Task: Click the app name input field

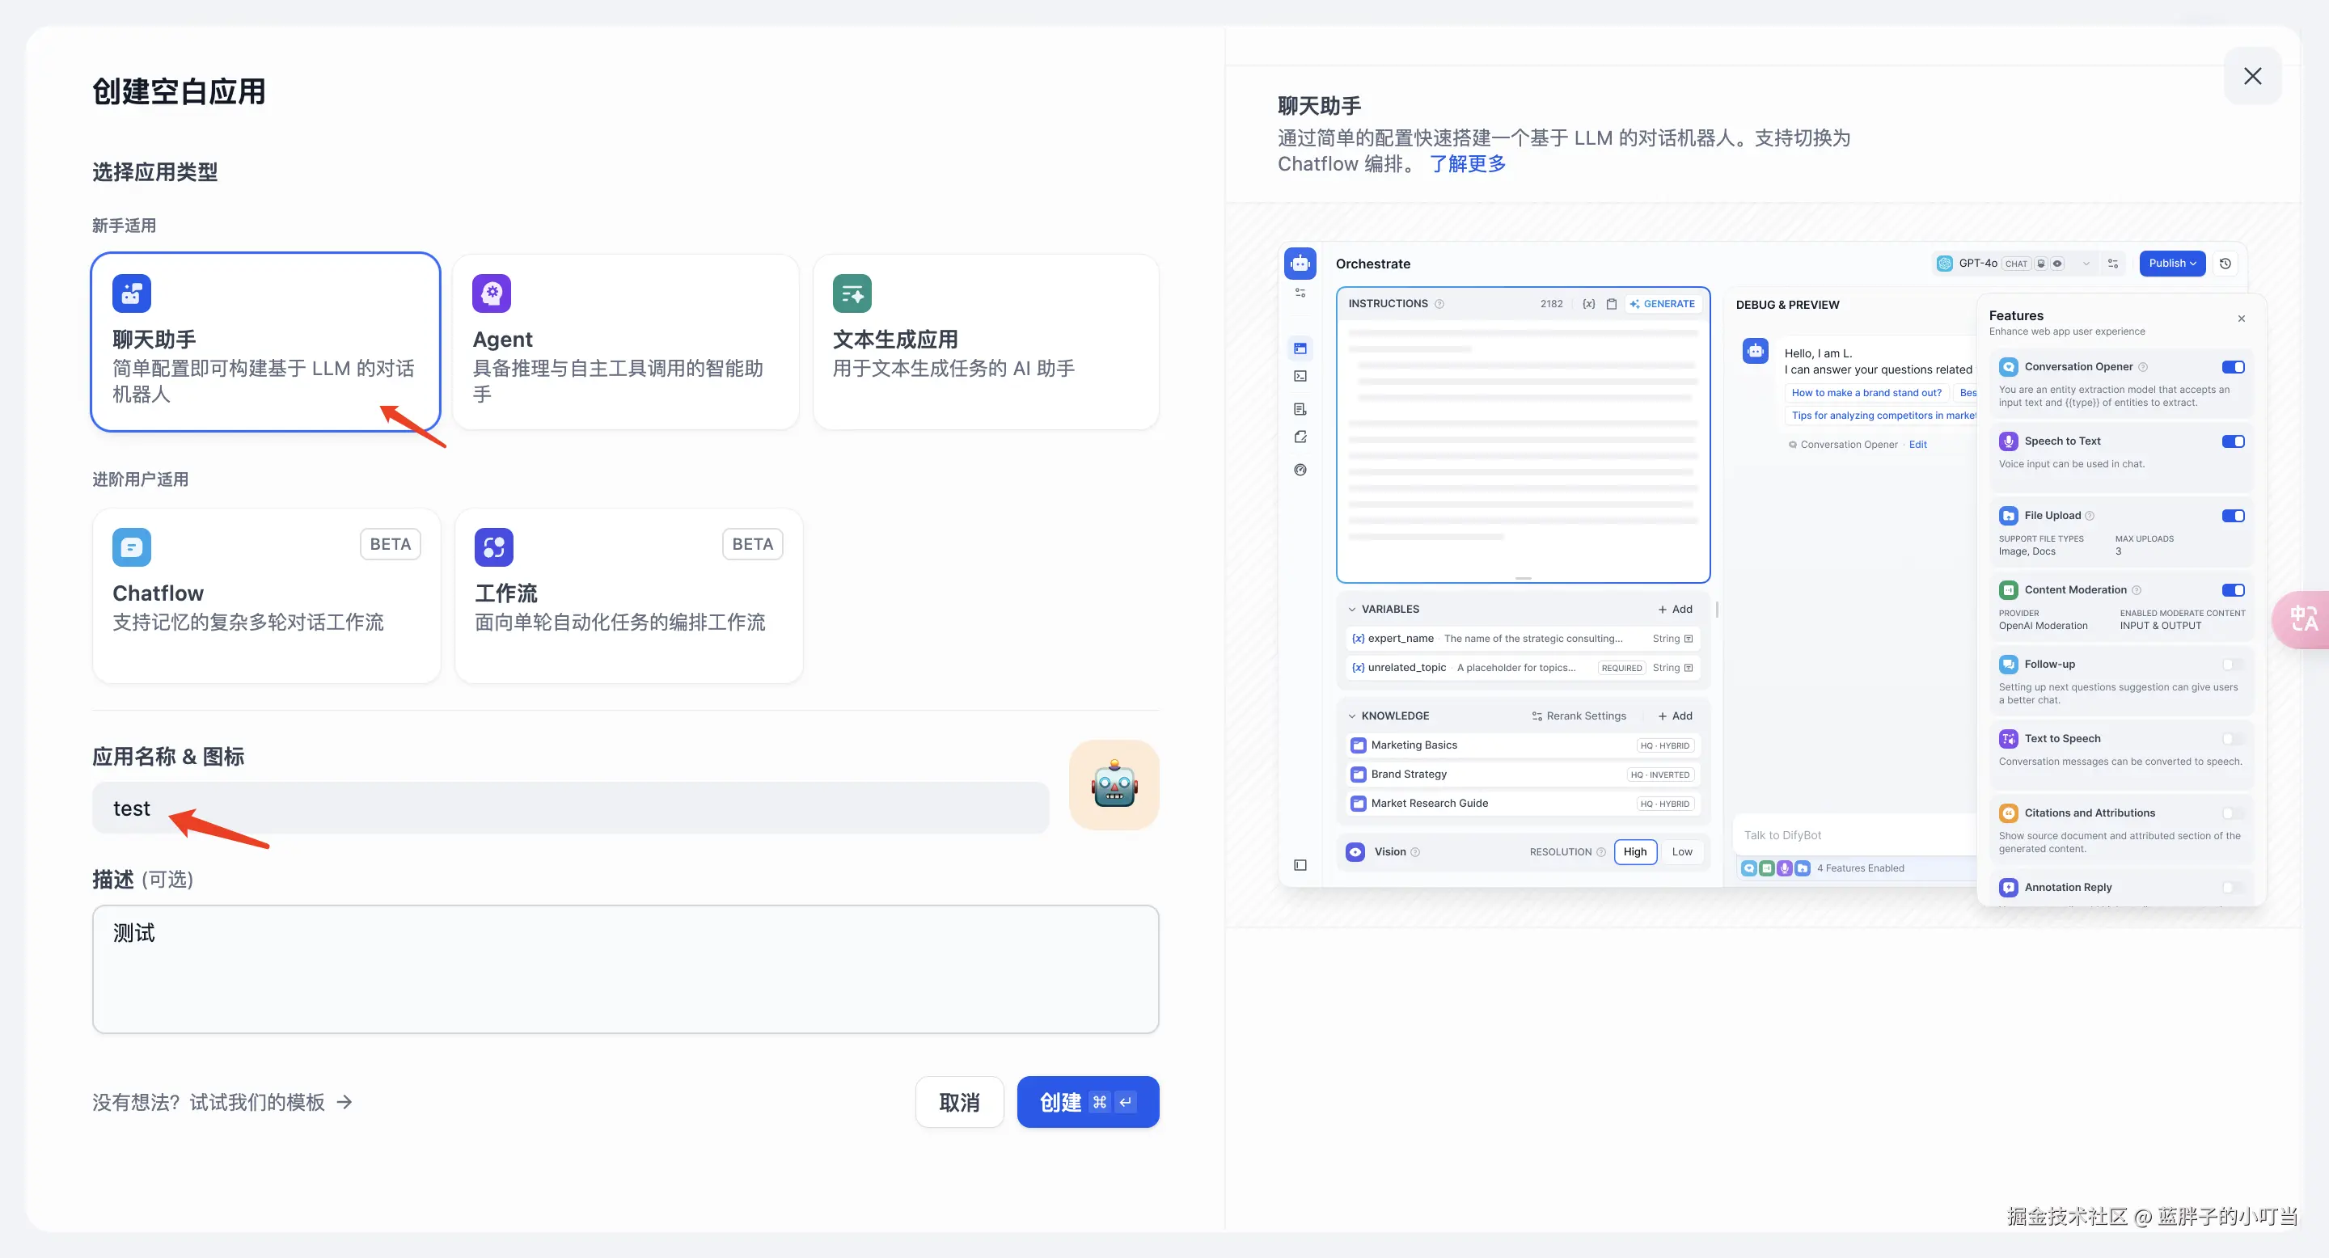Action: coord(569,808)
